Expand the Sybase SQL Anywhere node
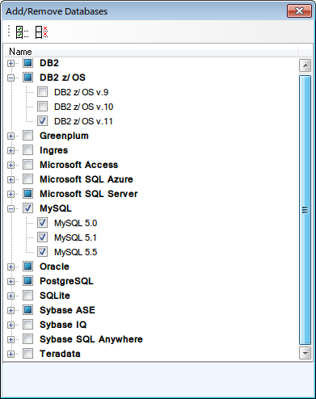316x399 pixels. (x=11, y=340)
